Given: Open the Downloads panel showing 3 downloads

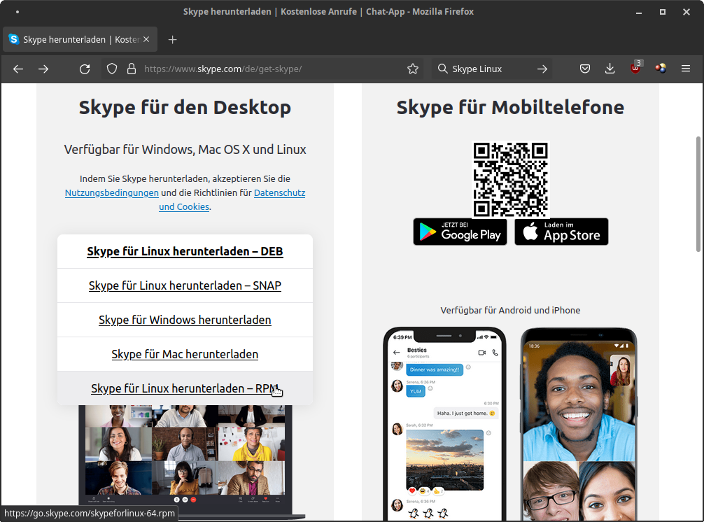Looking at the screenshot, I should click(610, 69).
